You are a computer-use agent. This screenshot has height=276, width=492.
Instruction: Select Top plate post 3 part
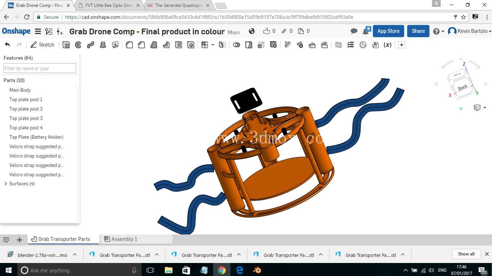[26, 118]
